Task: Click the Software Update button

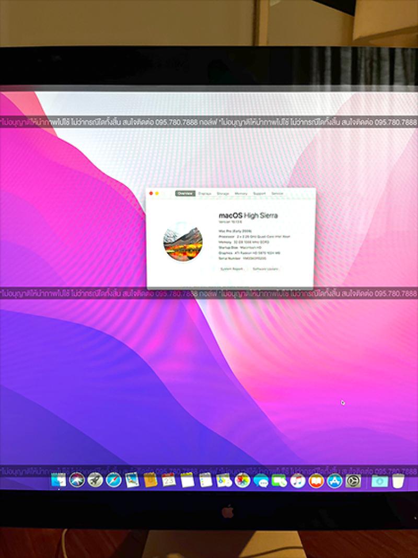Action: click(x=265, y=269)
